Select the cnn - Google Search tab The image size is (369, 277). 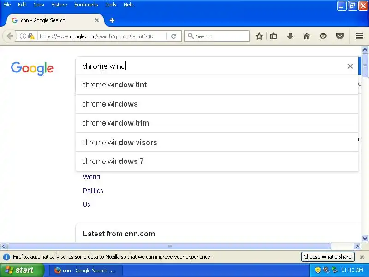55,20
